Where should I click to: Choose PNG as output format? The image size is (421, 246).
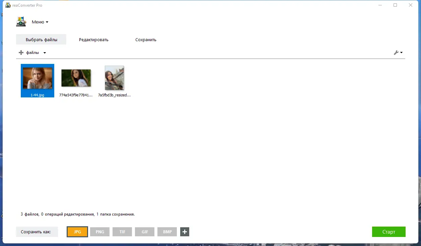tap(100, 232)
